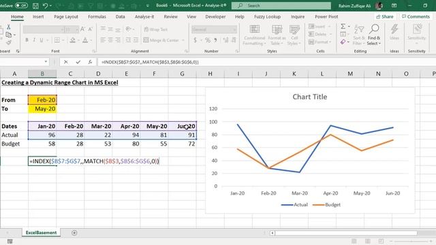
Task: Open Cell Styles menu
Action: point(294,35)
